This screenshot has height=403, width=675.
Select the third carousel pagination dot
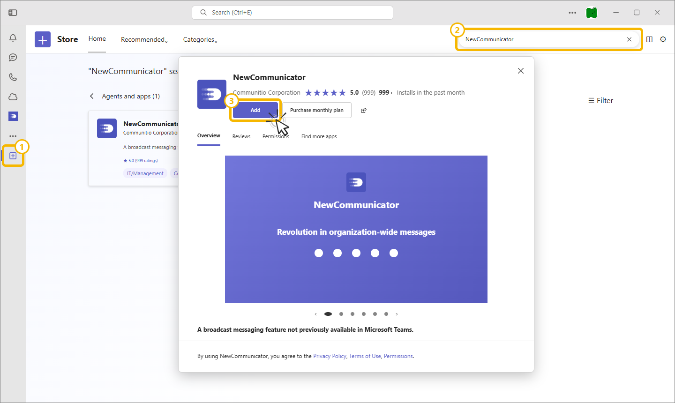tap(352, 314)
